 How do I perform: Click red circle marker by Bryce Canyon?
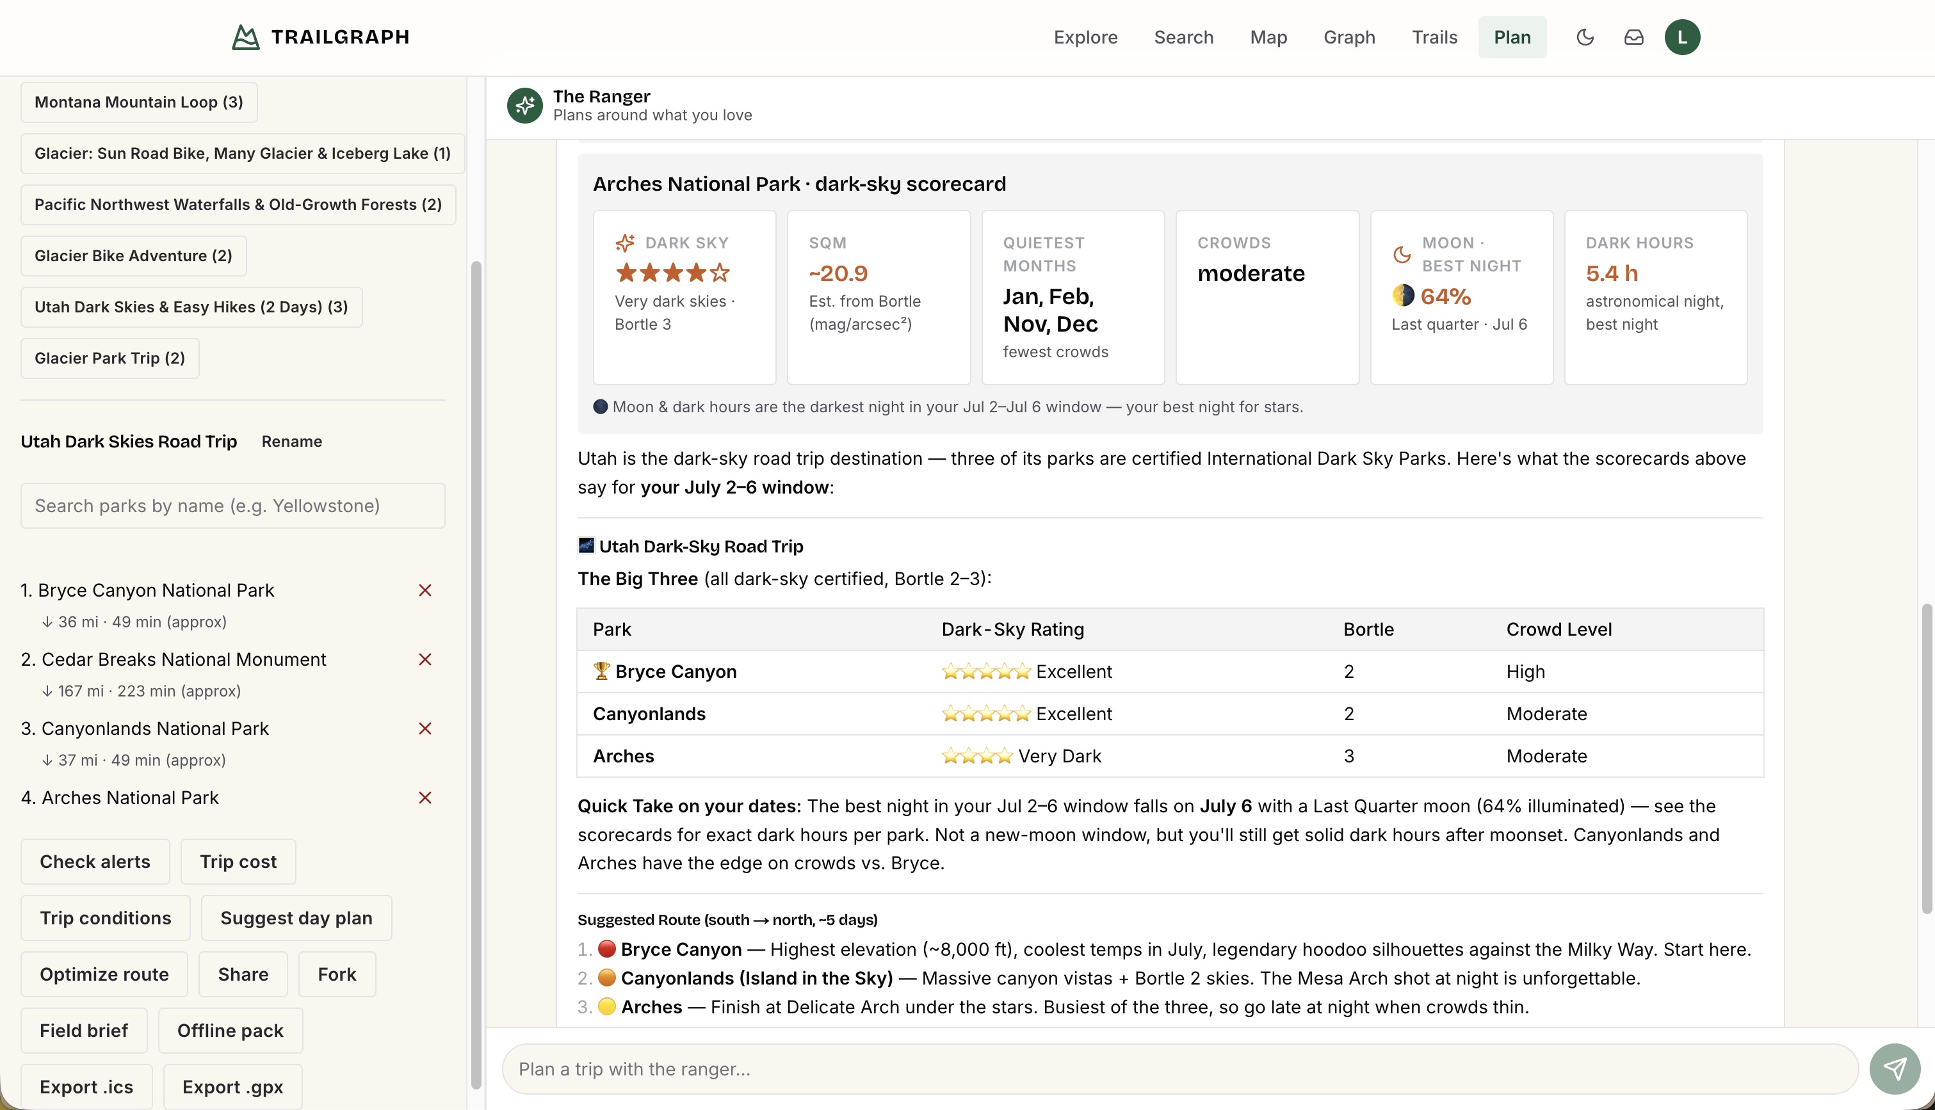tap(607, 949)
